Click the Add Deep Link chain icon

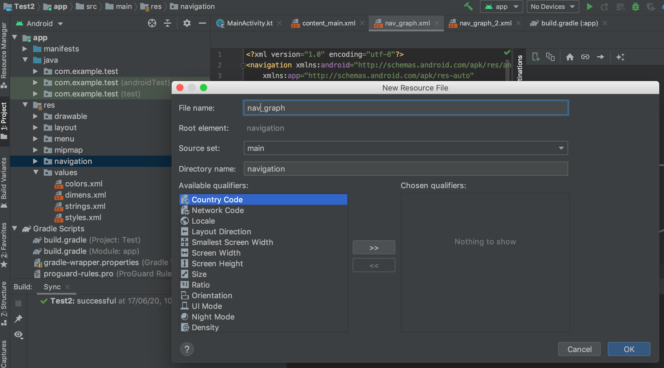[585, 57]
